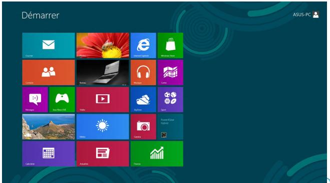
Task: Open the travel tile with coastal landscape
Action: click(49, 127)
